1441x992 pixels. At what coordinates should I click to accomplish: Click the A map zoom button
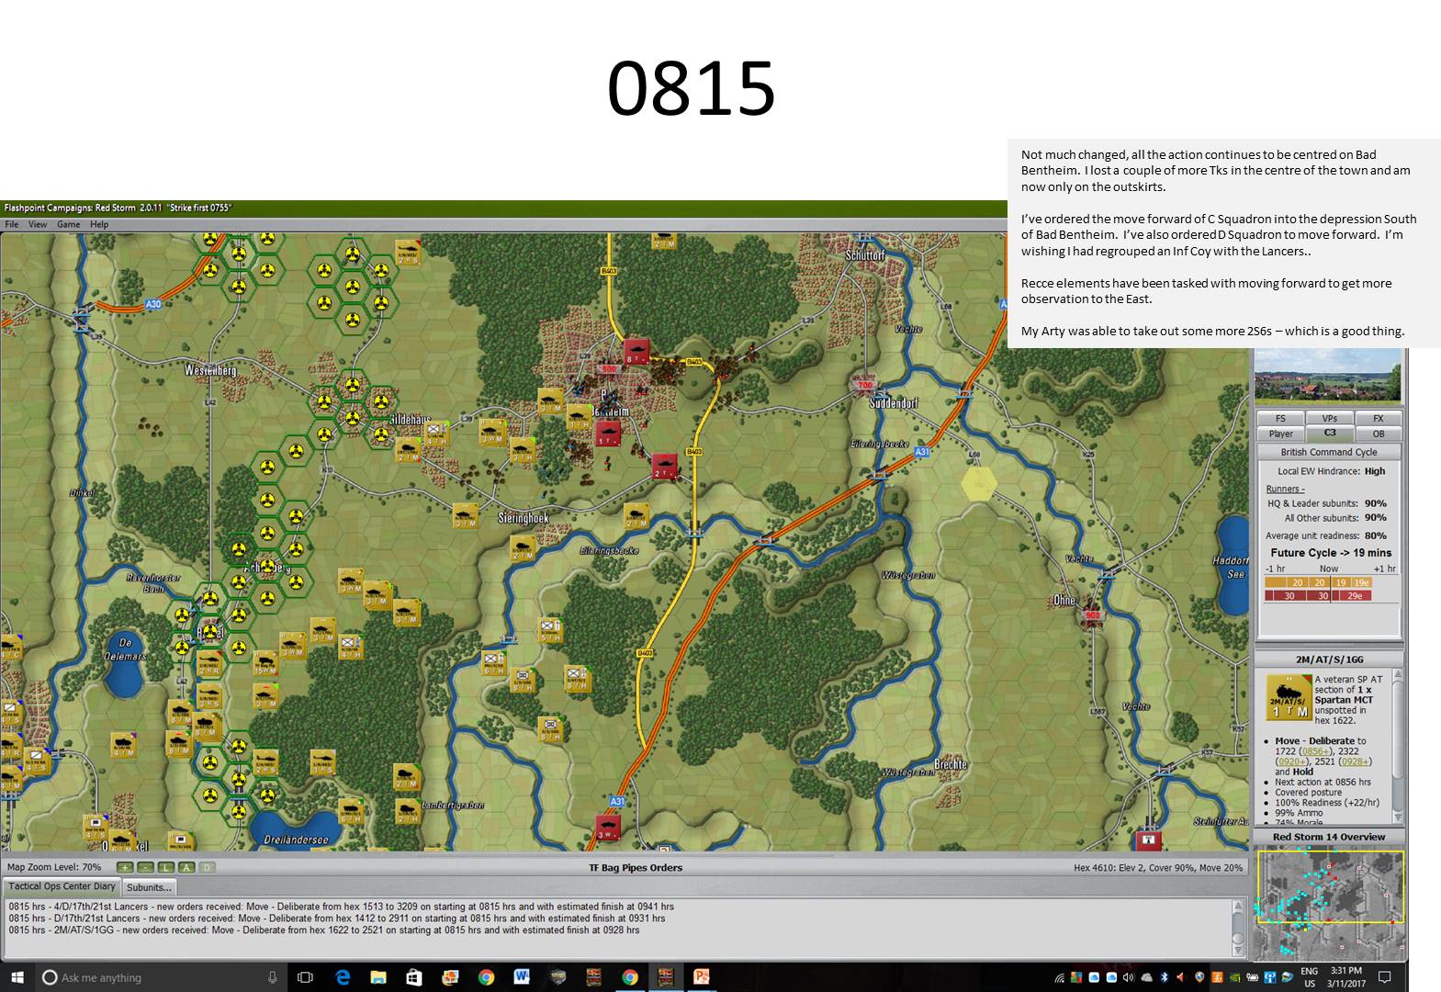click(186, 867)
